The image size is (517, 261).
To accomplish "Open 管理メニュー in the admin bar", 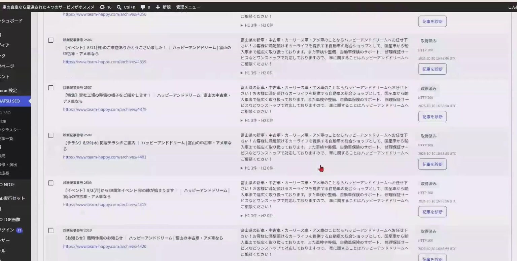I will tap(188, 7).
